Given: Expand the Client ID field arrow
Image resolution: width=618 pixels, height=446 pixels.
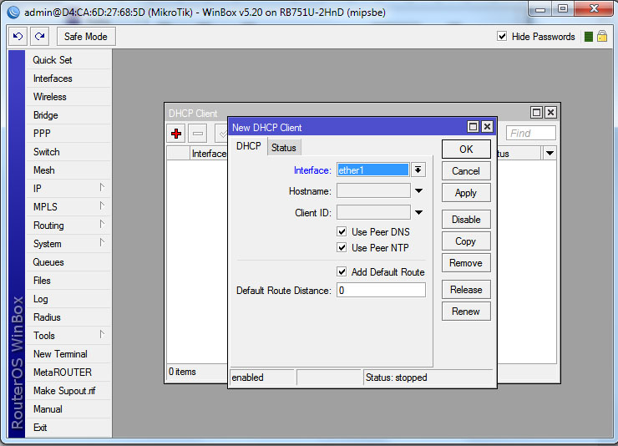Looking at the screenshot, I should (x=418, y=213).
